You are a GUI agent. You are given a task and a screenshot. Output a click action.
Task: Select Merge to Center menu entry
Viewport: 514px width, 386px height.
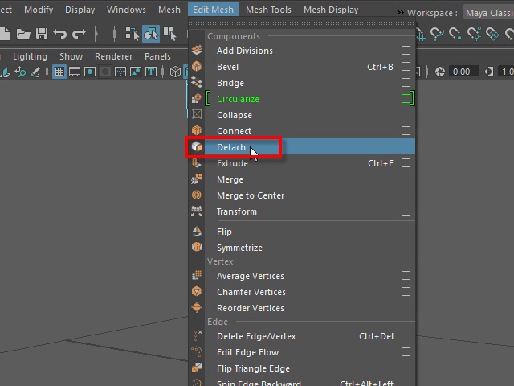click(x=250, y=195)
